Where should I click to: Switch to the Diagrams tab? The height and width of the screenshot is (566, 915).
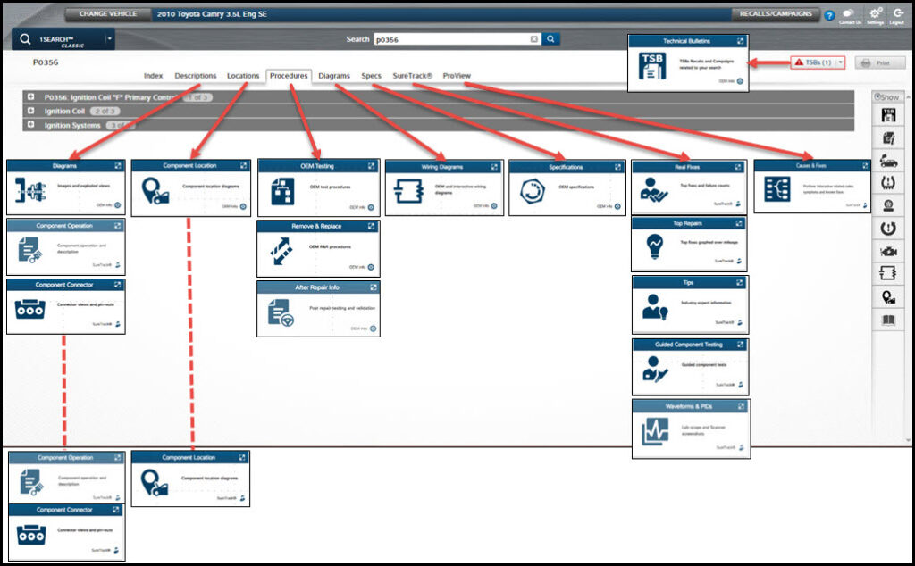click(334, 76)
